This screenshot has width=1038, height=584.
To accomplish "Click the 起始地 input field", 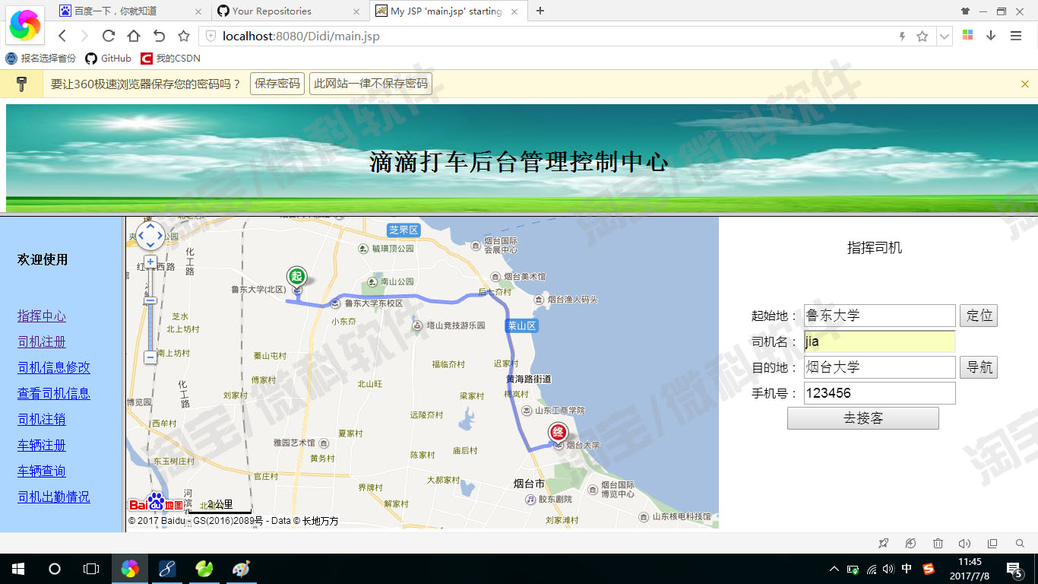I will (x=879, y=316).
